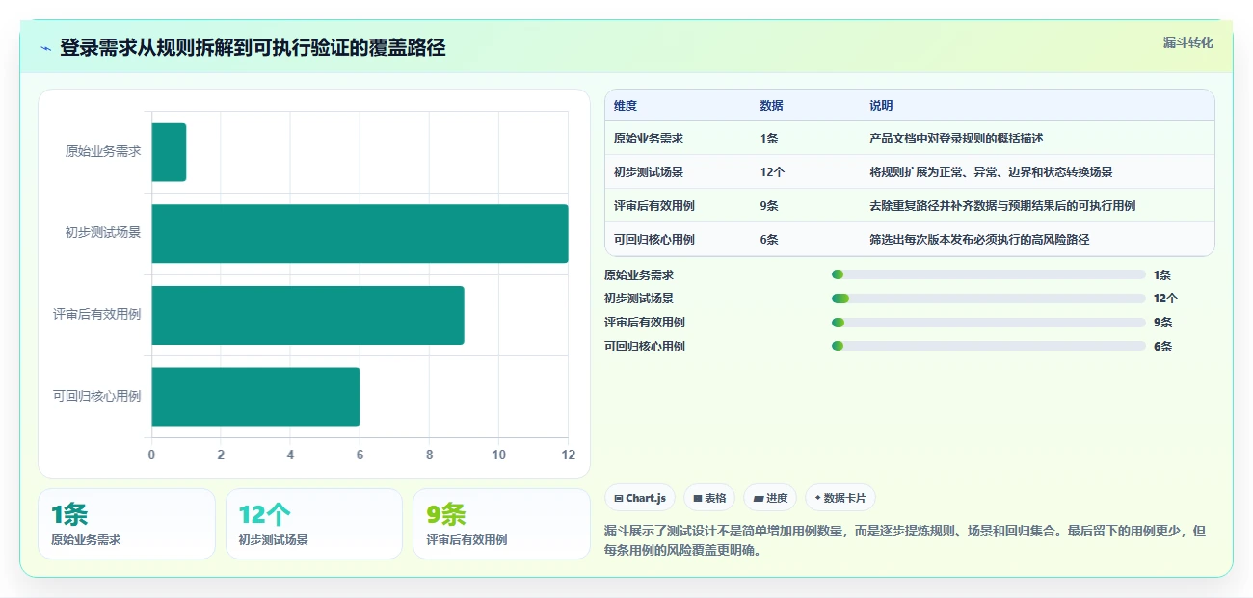Click the 原始业务需求 progress bar
Screen dimensions: 1253x598
click(x=989, y=274)
